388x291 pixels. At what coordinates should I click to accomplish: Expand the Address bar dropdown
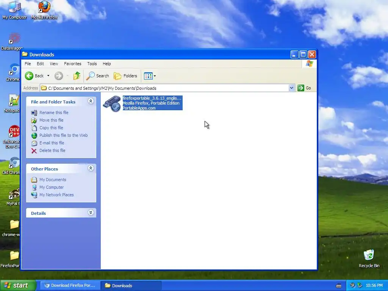[x=291, y=88]
